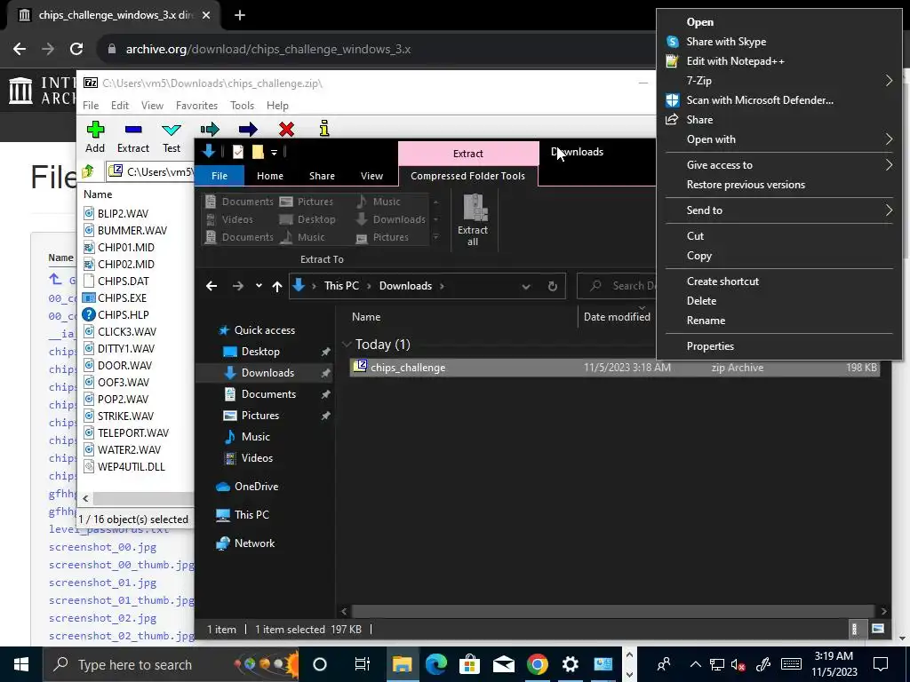Click the refresh button in Explorer address bar
910x682 pixels.
coord(553,286)
